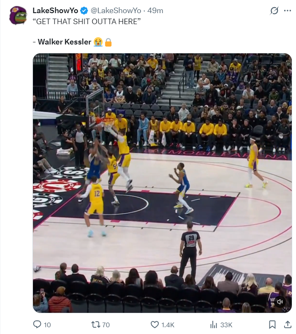Viewport: 296px width, 334px height.
Task: Click the 10 replies count
Action: click(47, 325)
